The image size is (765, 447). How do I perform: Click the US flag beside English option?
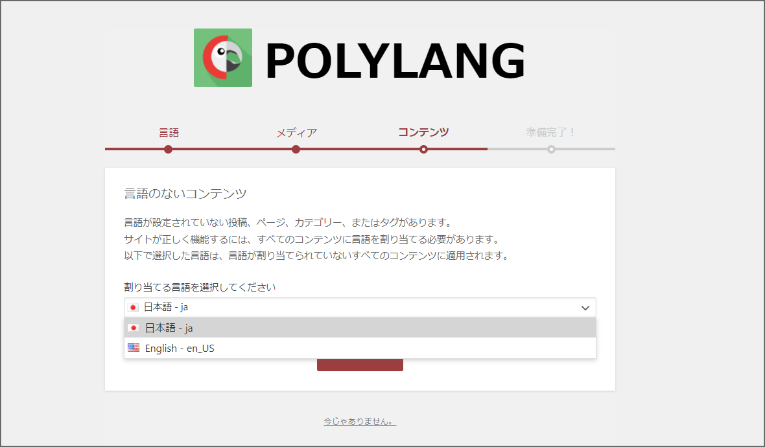pyautogui.click(x=133, y=347)
